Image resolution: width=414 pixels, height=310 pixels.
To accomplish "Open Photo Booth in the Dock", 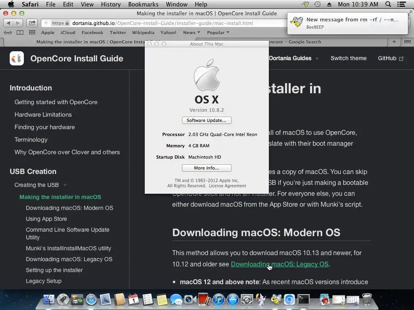I will click(204, 300).
